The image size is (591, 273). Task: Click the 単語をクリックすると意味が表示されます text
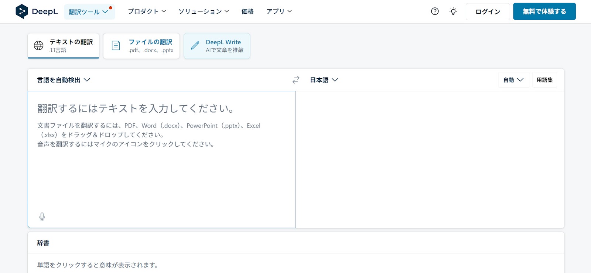click(98, 265)
